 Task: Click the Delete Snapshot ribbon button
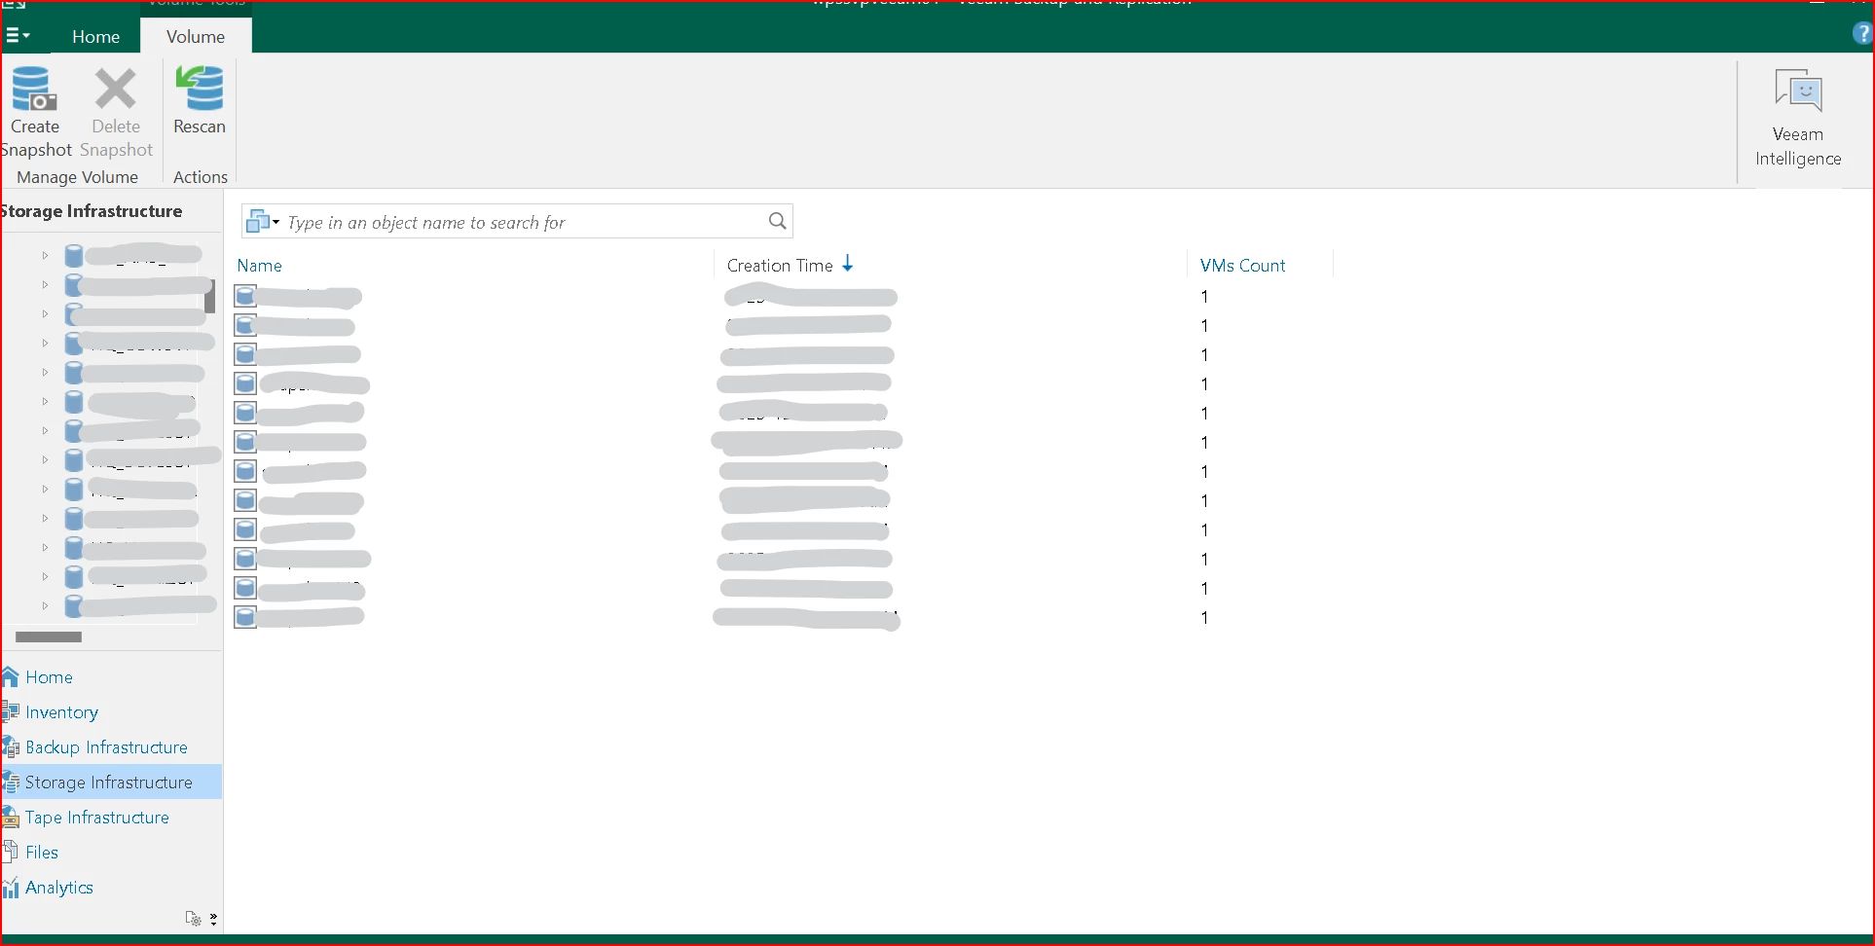(116, 112)
